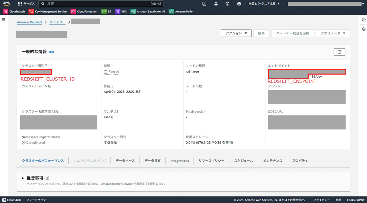Open the AWS home logo
Image resolution: width=367 pixels, height=203 pixels.
point(6,4)
